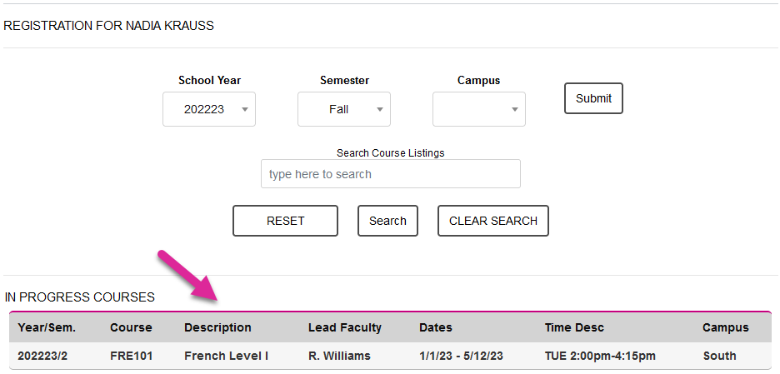Screen dimensions: 780x374
Task: Click the 202223/2 year/semester cell
Action: pos(47,356)
